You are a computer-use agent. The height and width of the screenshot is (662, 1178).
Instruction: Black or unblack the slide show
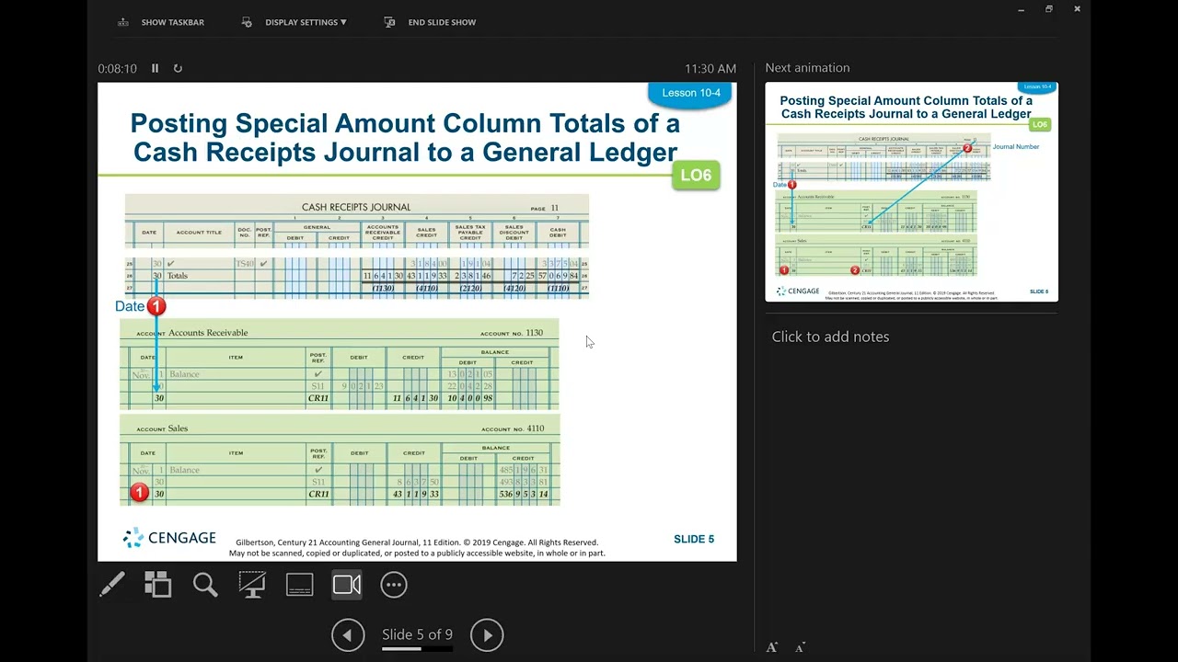pos(252,585)
